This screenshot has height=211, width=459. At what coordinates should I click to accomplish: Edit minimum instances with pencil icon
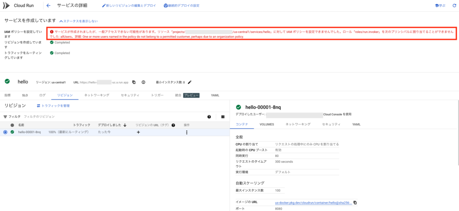click(x=190, y=82)
